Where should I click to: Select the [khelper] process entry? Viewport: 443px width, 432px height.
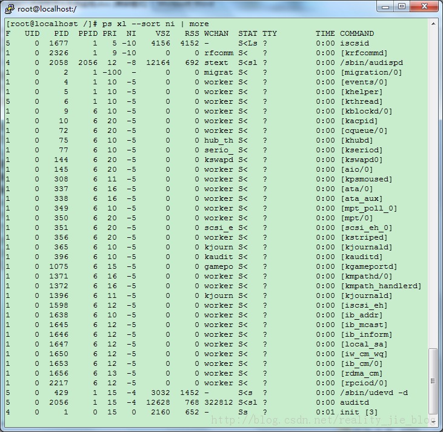point(362,92)
